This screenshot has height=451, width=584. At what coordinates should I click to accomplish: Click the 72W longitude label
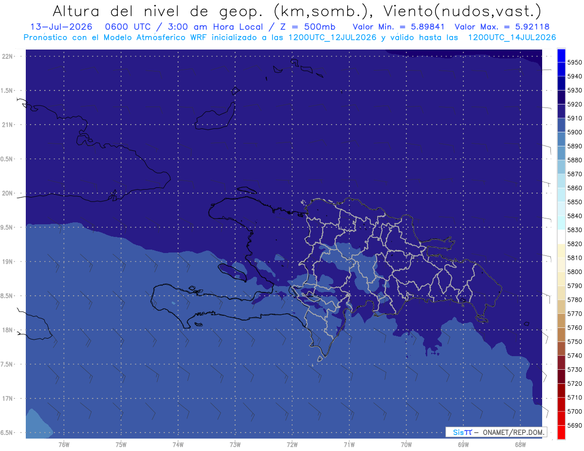pyautogui.click(x=292, y=444)
